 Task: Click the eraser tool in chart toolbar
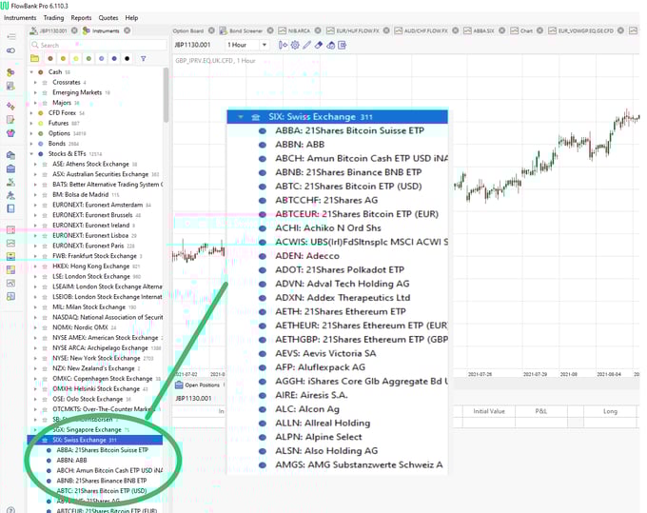click(x=319, y=45)
